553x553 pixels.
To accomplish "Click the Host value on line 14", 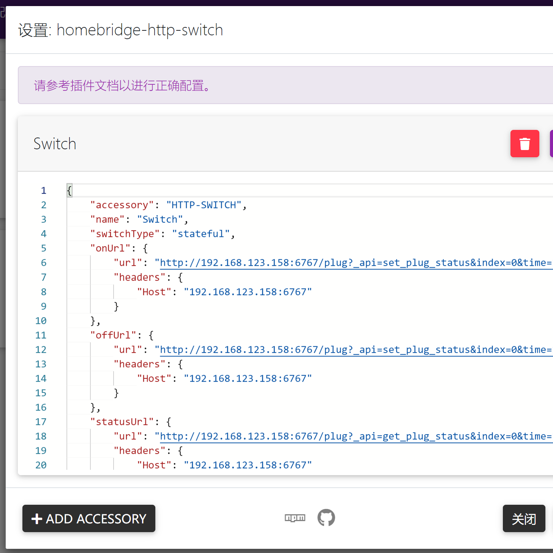I will click(x=248, y=379).
